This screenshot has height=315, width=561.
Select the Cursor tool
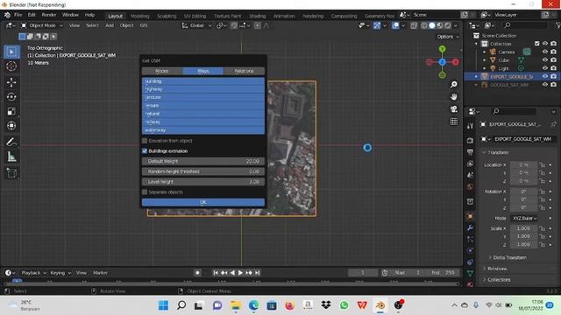(x=11, y=66)
